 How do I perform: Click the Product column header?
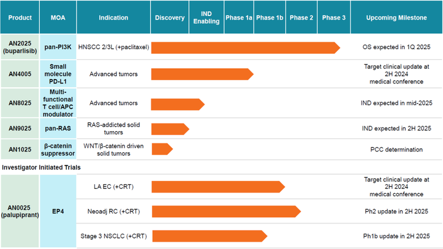click(20, 18)
